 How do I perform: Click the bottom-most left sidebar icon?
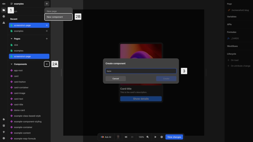click(4, 138)
